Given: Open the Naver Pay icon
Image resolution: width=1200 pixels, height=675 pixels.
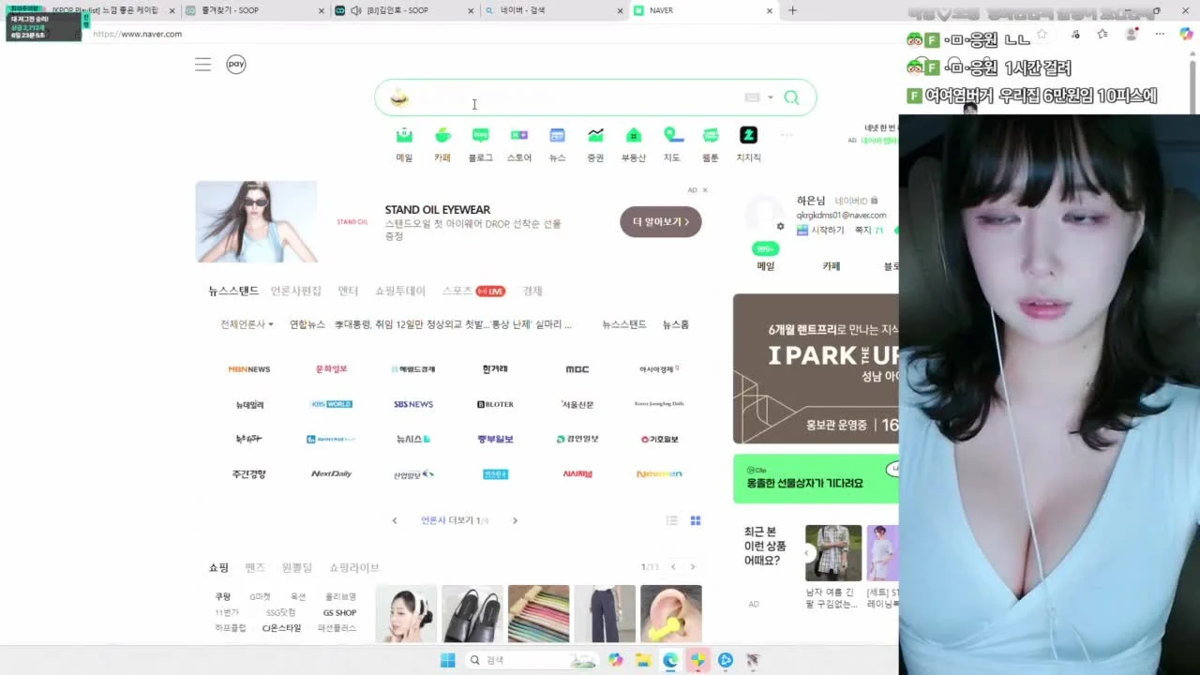Looking at the screenshot, I should pyautogui.click(x=236, y=65).
